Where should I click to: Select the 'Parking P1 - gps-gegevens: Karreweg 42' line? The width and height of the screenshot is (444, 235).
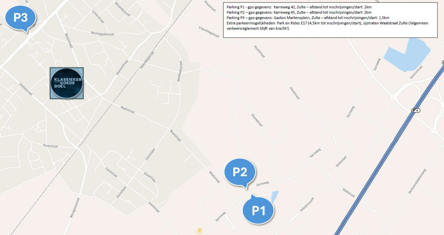click(299, 7)
